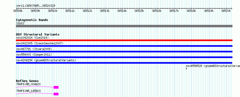Click the 36509k ruler tick label
This screenshot has height=97, width=240.
35,11
